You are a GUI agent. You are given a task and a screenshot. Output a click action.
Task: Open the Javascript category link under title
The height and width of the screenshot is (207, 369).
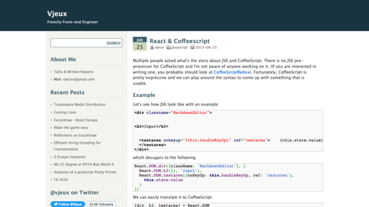179,47
